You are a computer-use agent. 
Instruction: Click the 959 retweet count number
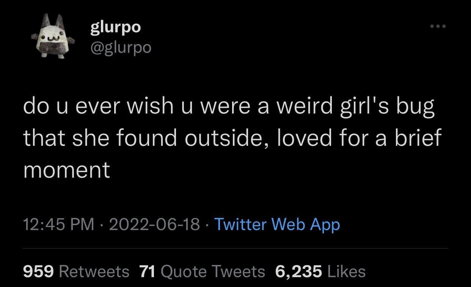click(39, 271)
